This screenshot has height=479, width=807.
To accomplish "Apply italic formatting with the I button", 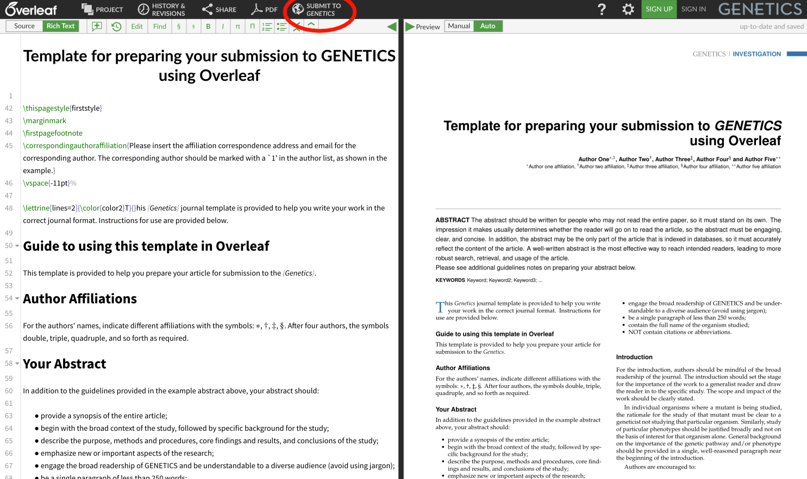I will (x=223, y=26).
